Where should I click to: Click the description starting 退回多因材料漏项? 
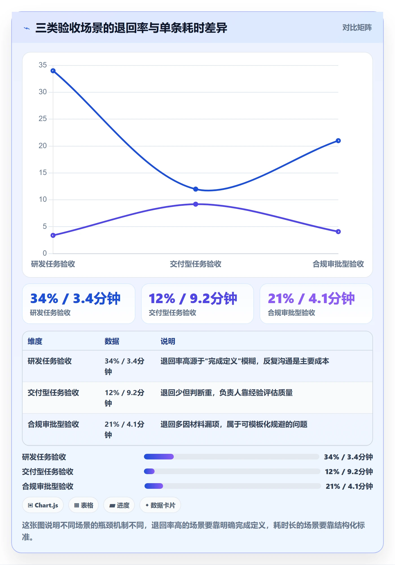coord(234,424)
